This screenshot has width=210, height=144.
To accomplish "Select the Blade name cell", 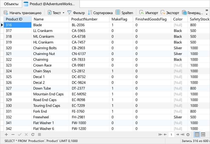I will click(x=50, y=25).
